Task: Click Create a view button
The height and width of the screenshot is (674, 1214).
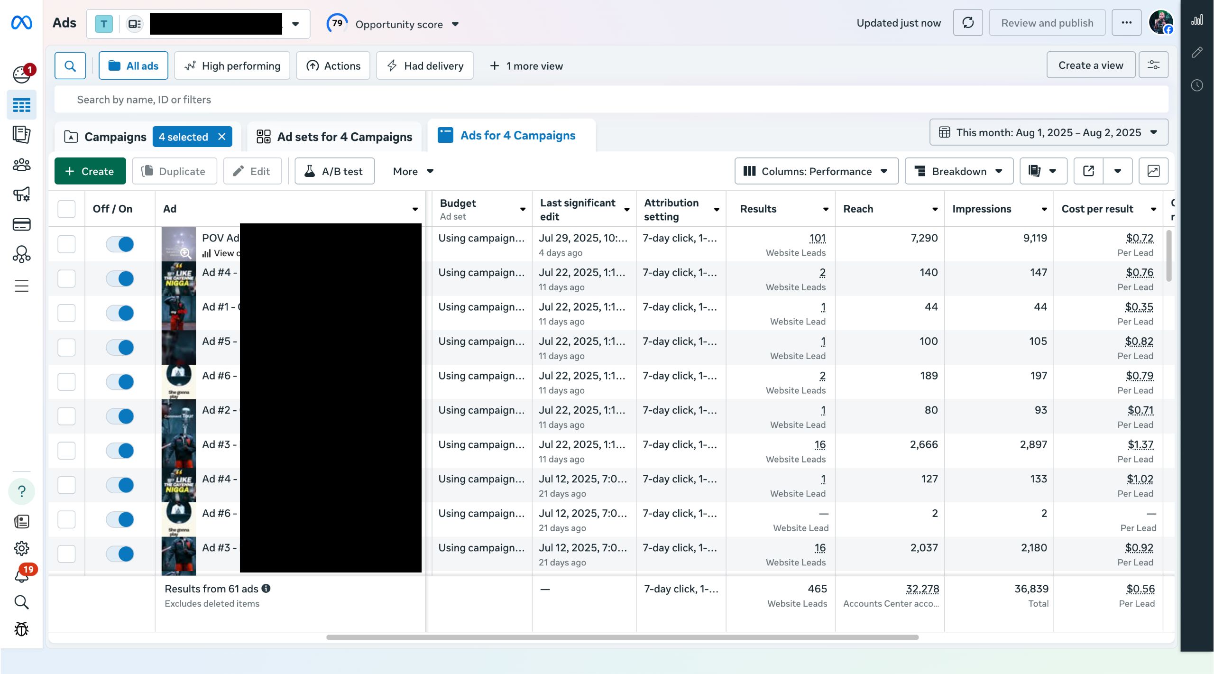Action: (x=1091, y=65)
